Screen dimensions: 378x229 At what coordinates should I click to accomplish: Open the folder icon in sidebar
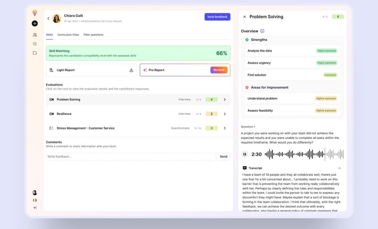[x=35, y=53]
